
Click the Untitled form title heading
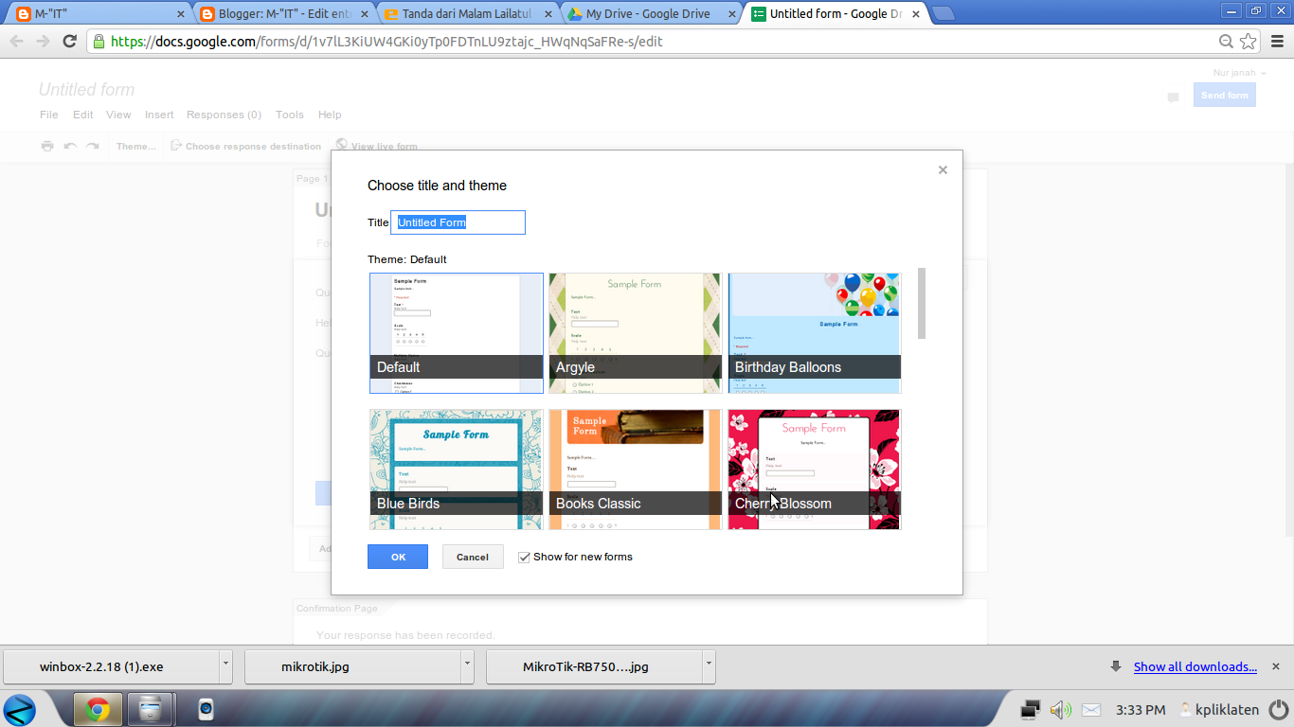click(86, 90)
